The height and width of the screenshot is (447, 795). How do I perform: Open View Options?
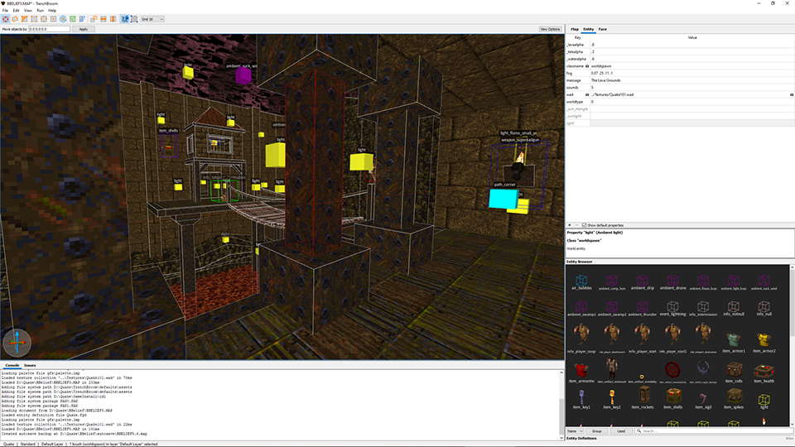(x=550, y=29)
